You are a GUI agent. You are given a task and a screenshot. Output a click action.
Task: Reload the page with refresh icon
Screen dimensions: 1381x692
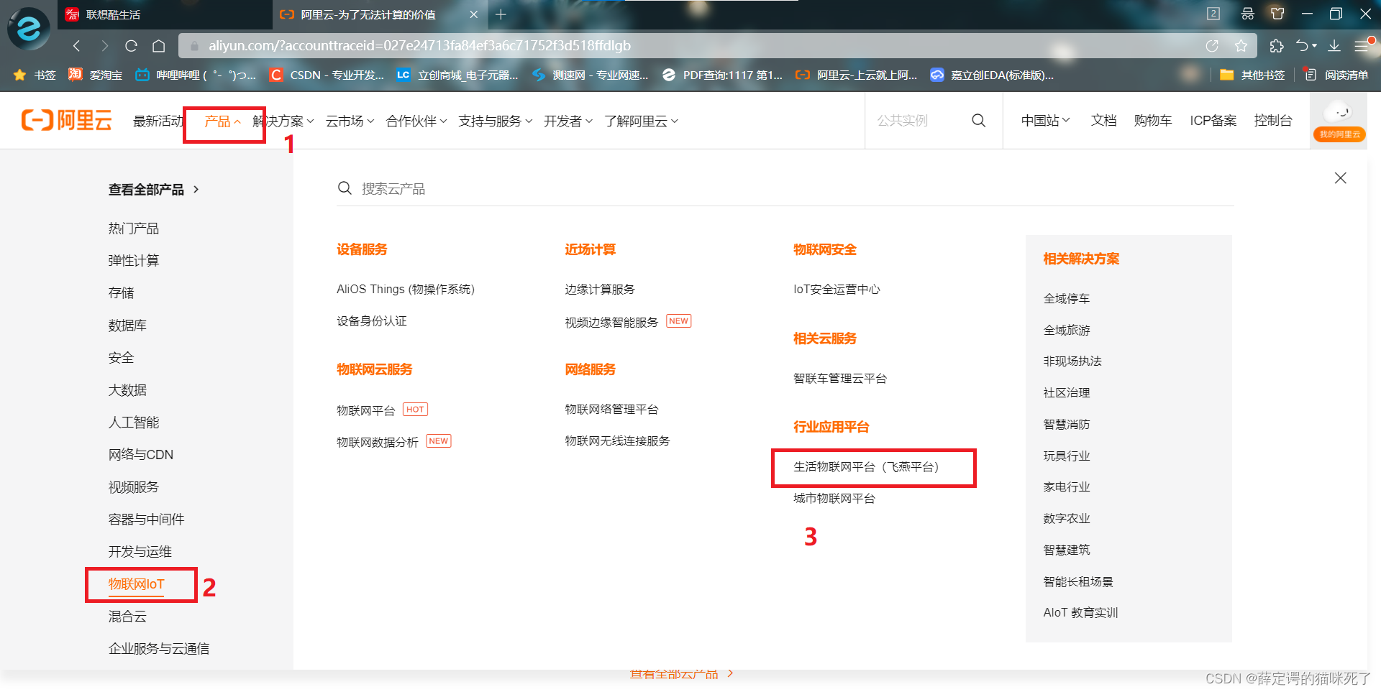[131, 46]
